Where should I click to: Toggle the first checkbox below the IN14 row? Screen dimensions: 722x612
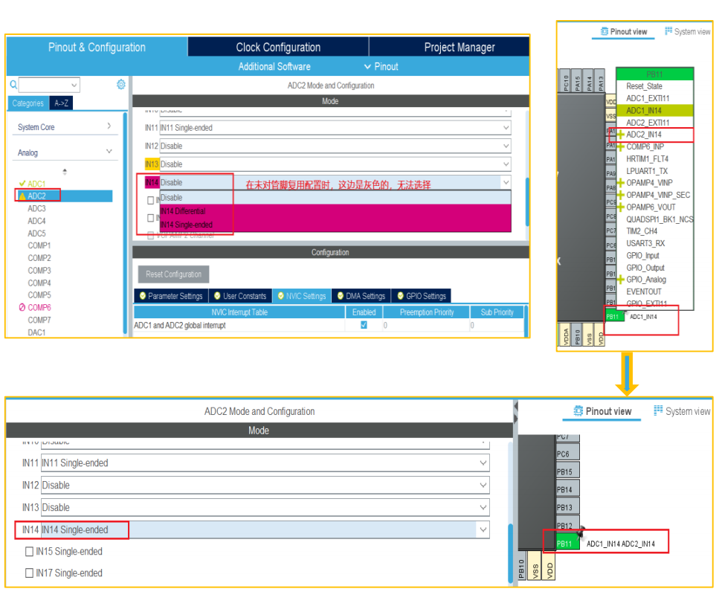[x=150, y=200]
